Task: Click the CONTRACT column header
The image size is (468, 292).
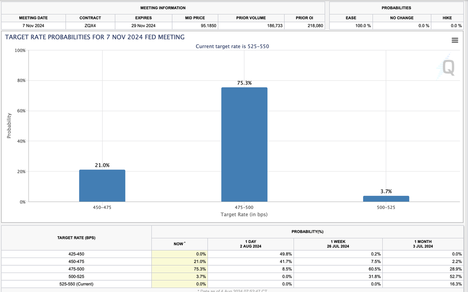Action: (90, 18)
